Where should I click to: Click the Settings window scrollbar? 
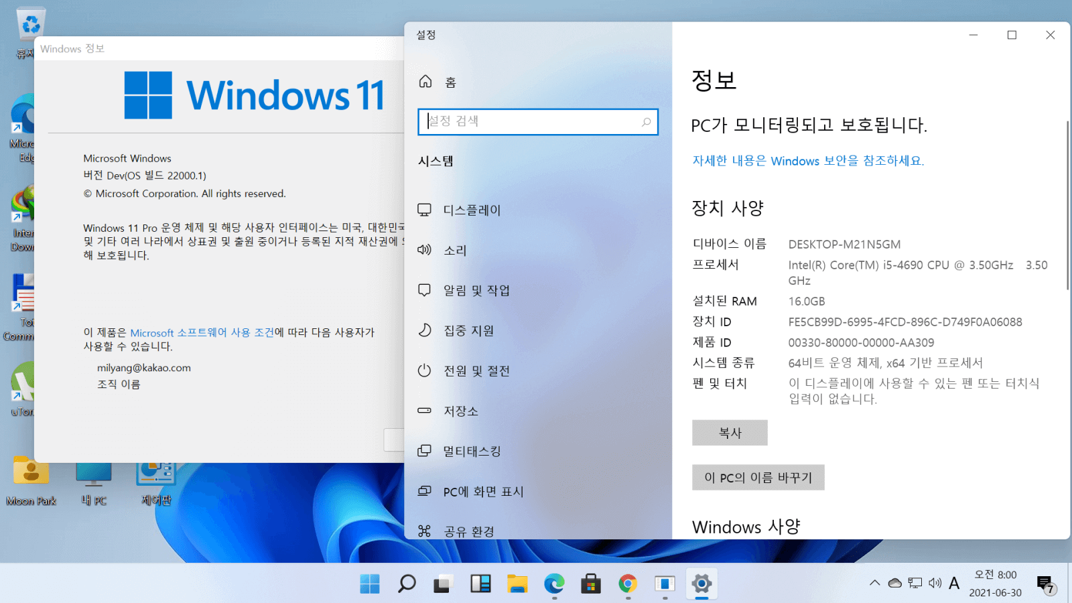pos(1067,205)
